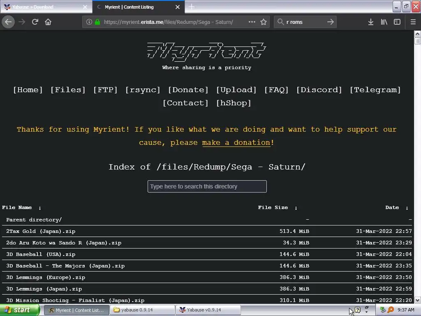Image resolution: width=421 pixels, height=316 pixels.
Task: Sort by File Size arrow
Action: (x=296, y=208)
